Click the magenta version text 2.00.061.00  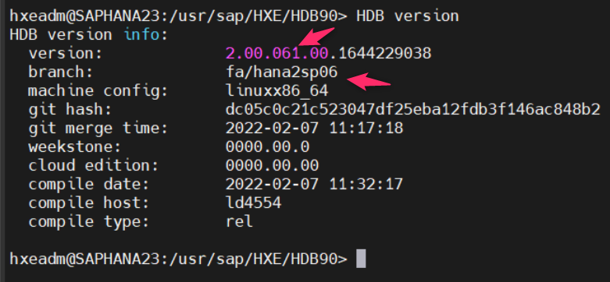[278, 53]
